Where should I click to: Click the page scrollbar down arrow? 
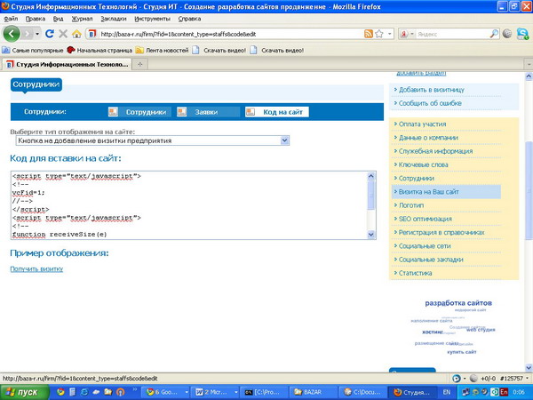pyautogui.click(x=529, y=367)
